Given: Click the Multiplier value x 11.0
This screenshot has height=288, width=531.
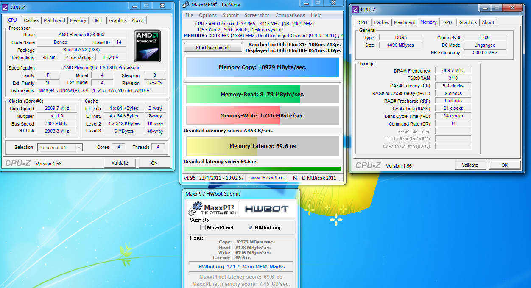Looking at the screenshot, I should pos(57,116).
